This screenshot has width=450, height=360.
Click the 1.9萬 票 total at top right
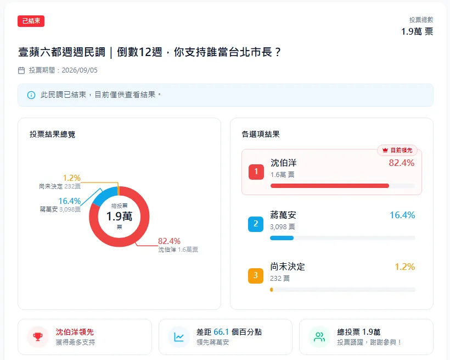pyautogui.click(x=417, y=32)
